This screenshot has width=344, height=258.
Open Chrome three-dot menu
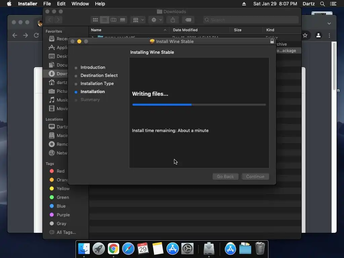(329, 35)
